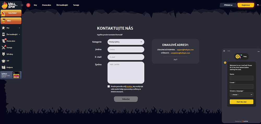Click complaints@hellspin.com email link
Viewport: 261px width, 124px height.
pos(180,53)
